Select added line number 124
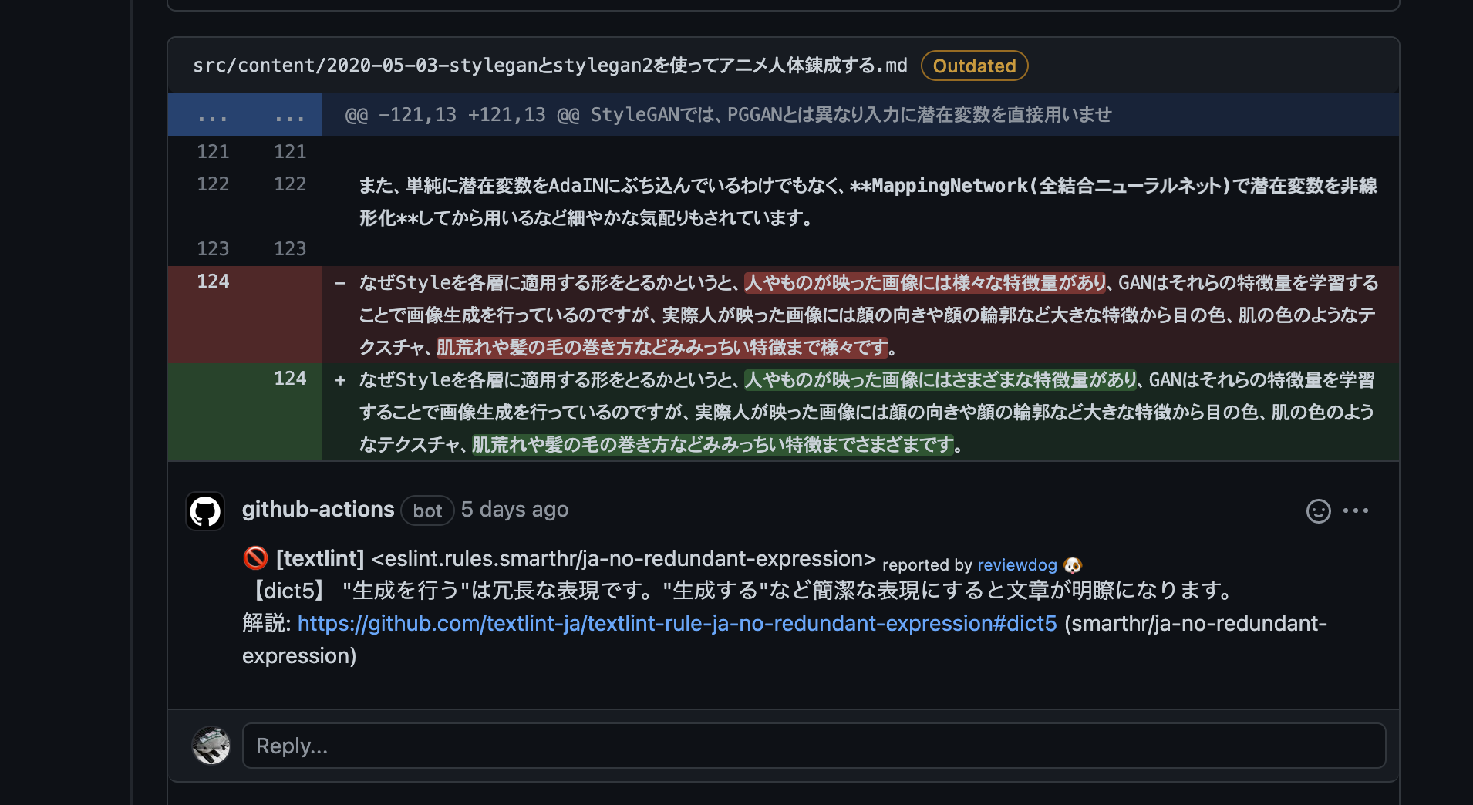Screen dimensions: 1473x805 pos(290,379)
